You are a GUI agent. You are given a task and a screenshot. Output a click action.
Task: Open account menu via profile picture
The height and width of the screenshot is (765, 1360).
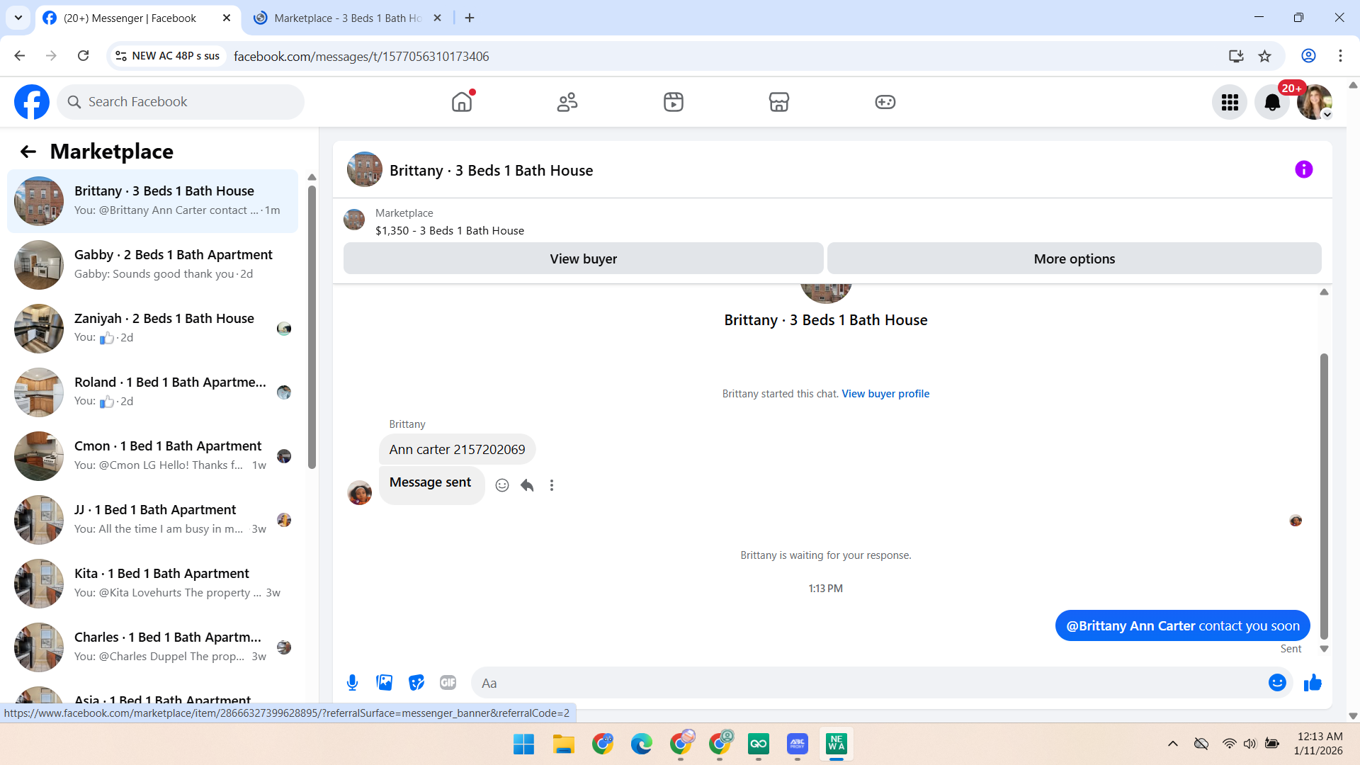(1315, 103)
